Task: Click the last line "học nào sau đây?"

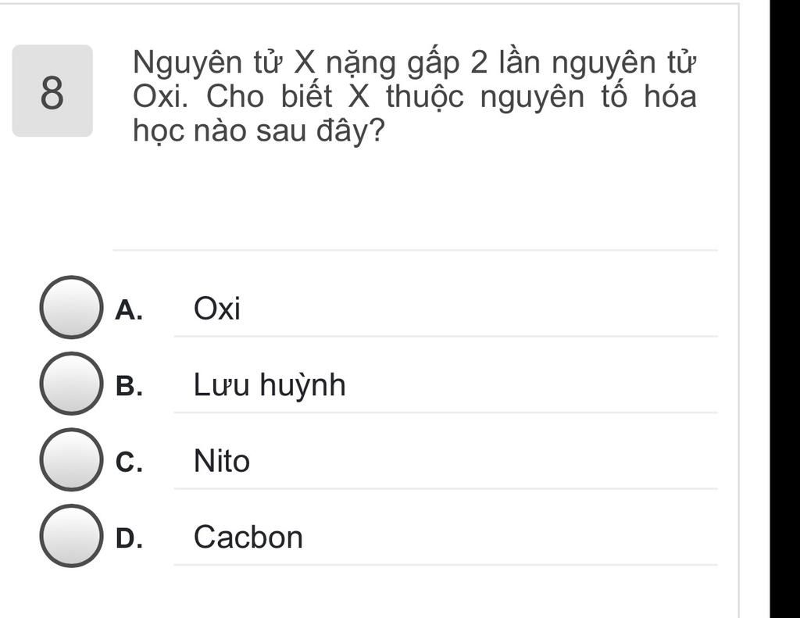Action: point(259,132)
